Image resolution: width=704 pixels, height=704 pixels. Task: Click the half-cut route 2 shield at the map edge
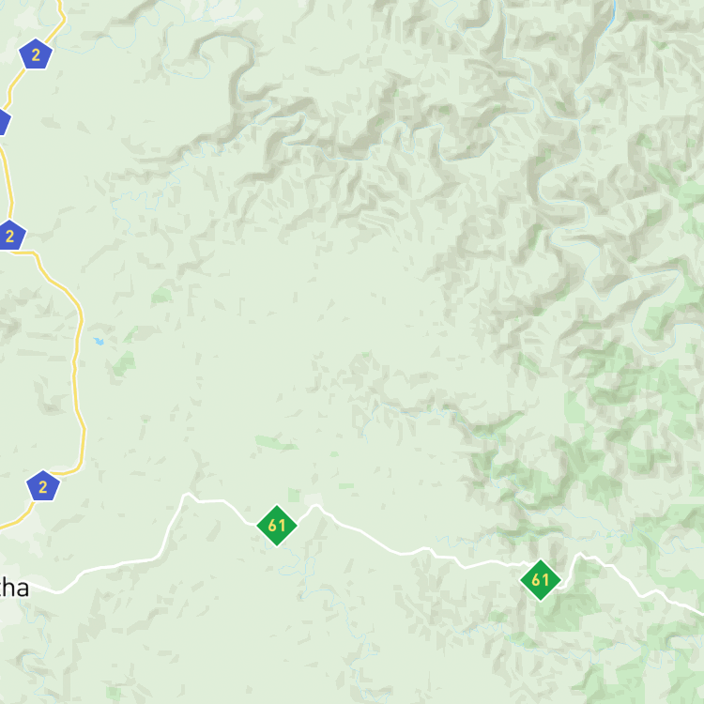[x=10, y=236]
